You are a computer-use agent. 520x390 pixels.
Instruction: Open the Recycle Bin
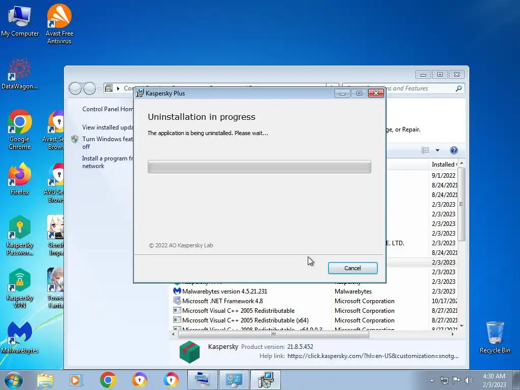tap(495, 337)
